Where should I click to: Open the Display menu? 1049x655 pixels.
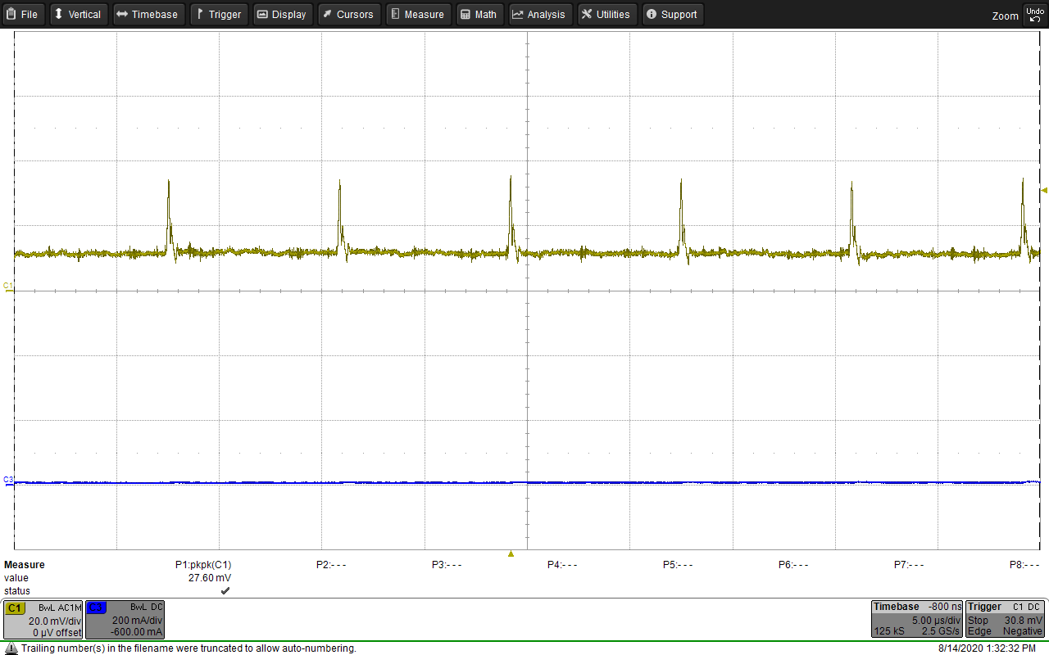click(x=282, y=14)
